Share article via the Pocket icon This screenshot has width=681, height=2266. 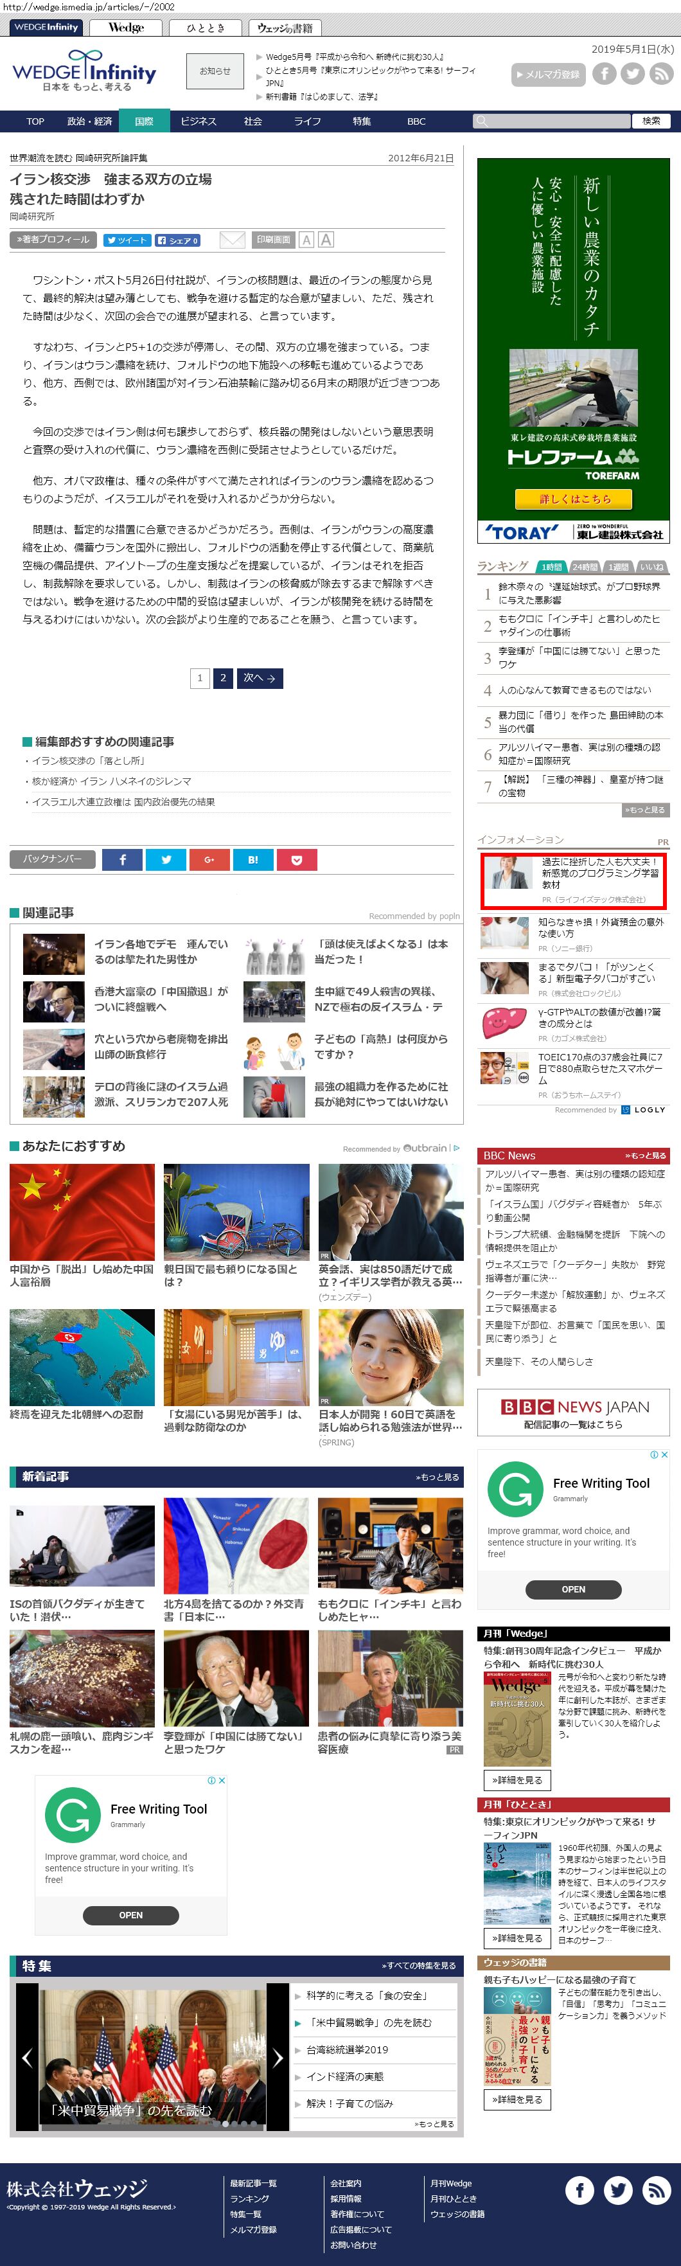coord(297,859)
